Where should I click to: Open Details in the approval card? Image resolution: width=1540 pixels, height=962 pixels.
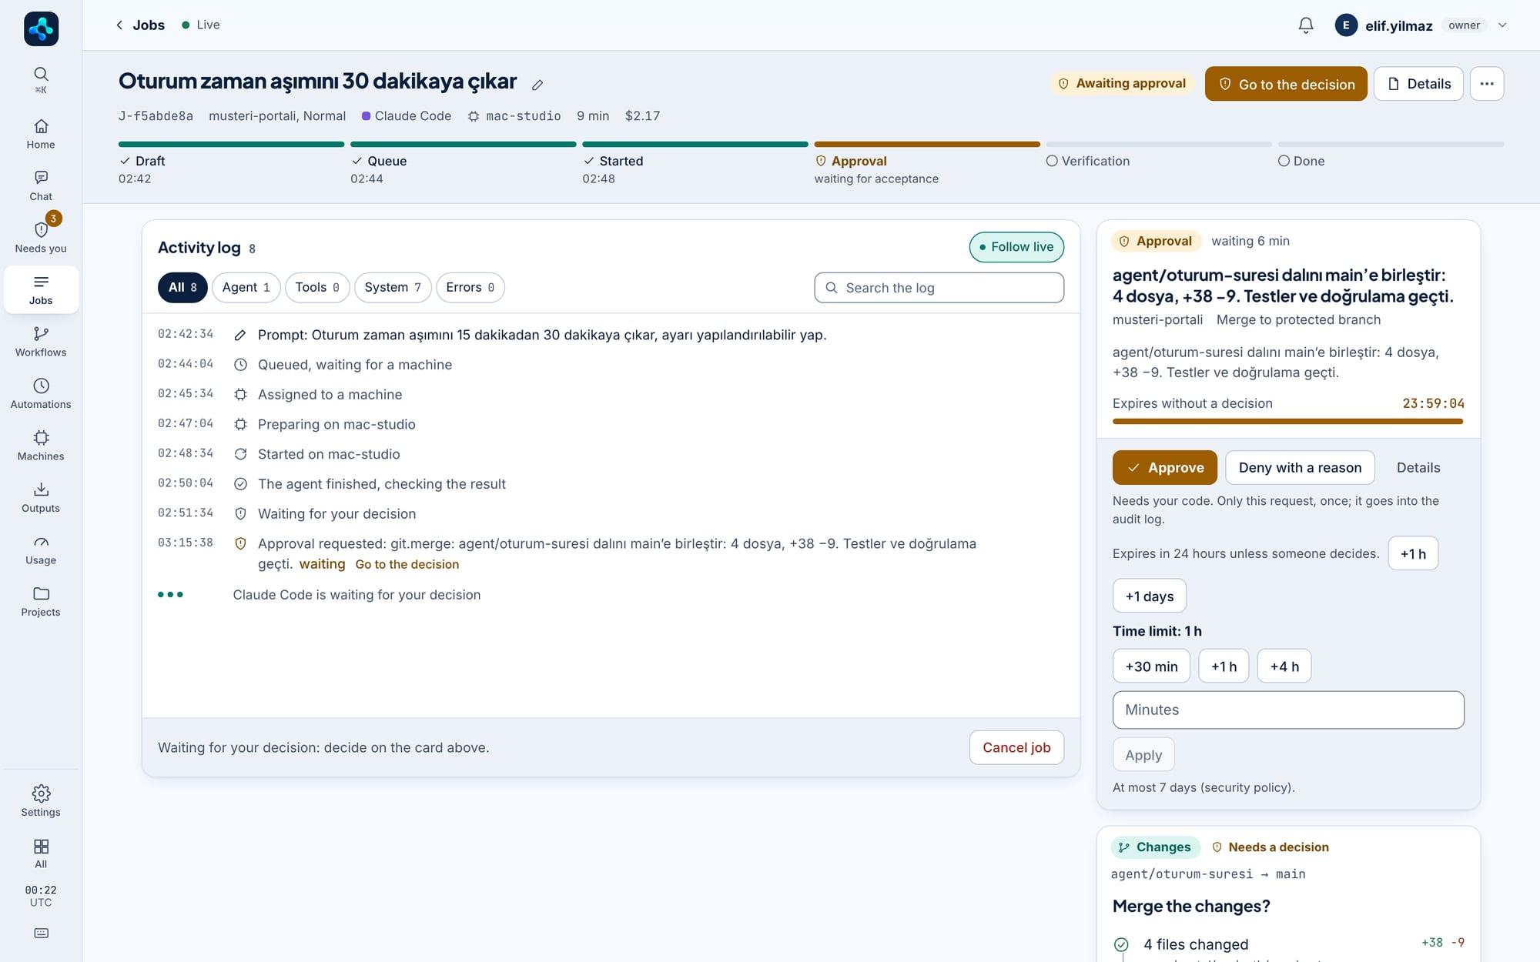(x=1418, y=467)
